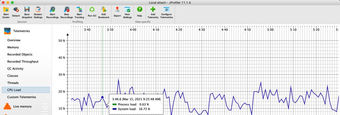Add a Bookmark to the timeline
Image resolution: width=340 pixels, height=115 pixels.
coord(104,12)
